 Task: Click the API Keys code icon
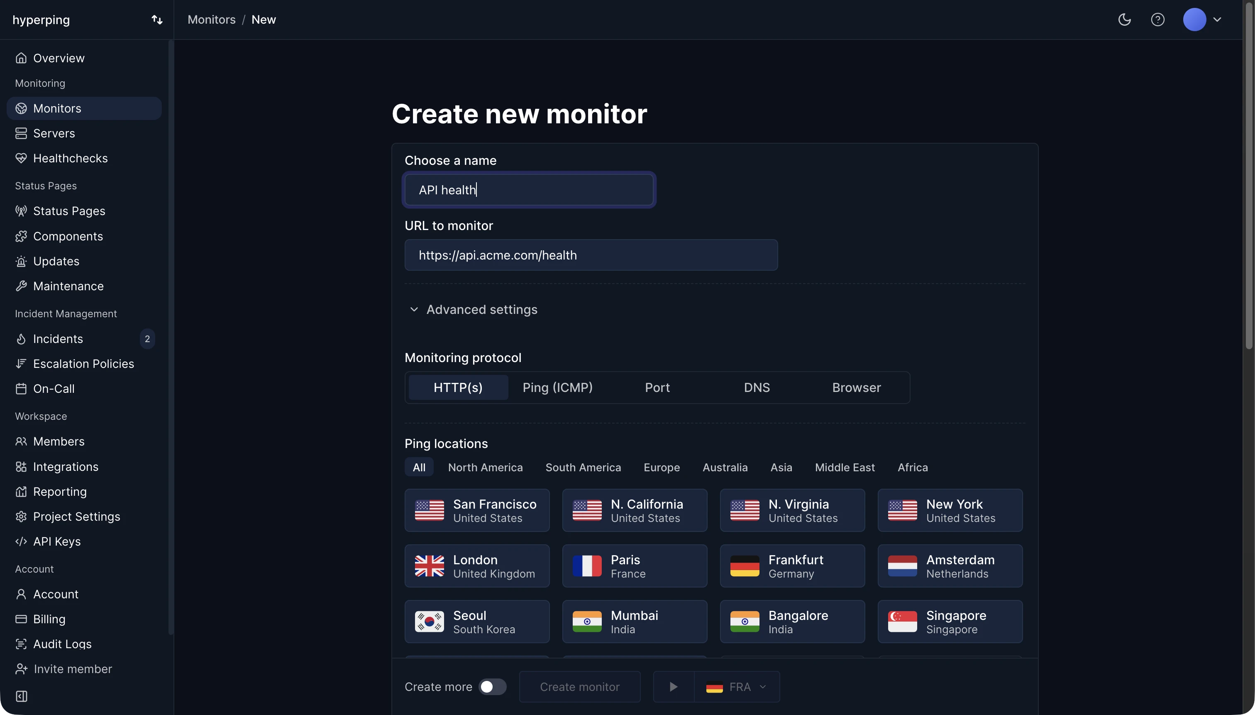pyautogui.click(x=21, y=541)
